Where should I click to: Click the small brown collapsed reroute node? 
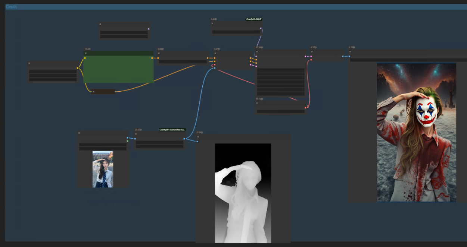[x=103, y=91]
